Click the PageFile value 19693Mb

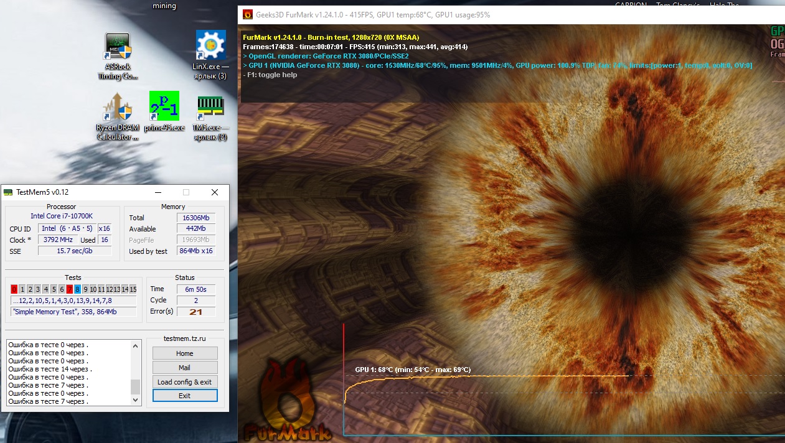click(x=195, y=240)
